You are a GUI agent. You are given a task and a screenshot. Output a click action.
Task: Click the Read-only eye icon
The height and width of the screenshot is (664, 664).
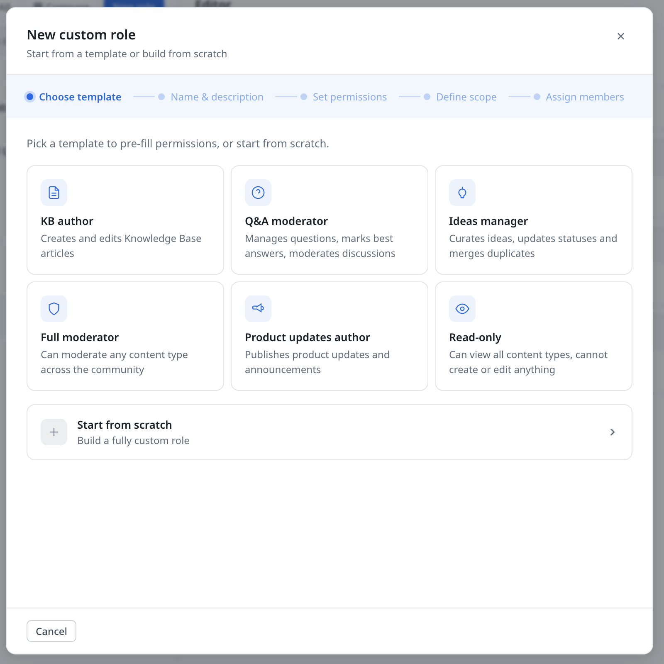(x=462, y=309)
